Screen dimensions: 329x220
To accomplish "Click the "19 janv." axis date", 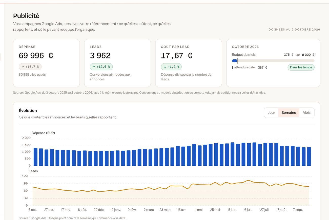I will [115, 210].
